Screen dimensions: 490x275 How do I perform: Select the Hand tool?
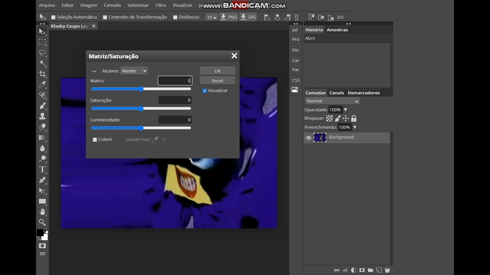[42, 212]
